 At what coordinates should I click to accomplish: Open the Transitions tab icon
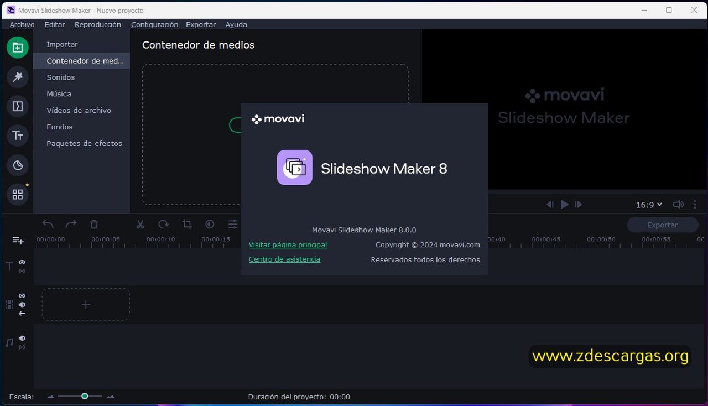(18, 106)
